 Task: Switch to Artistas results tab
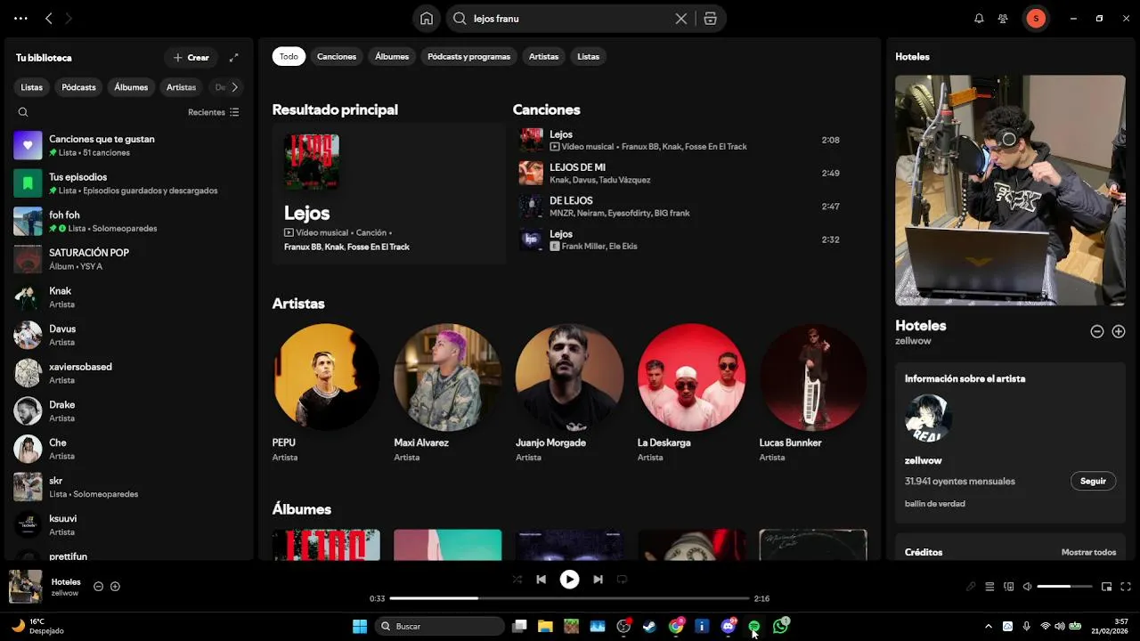click(543, 56)
